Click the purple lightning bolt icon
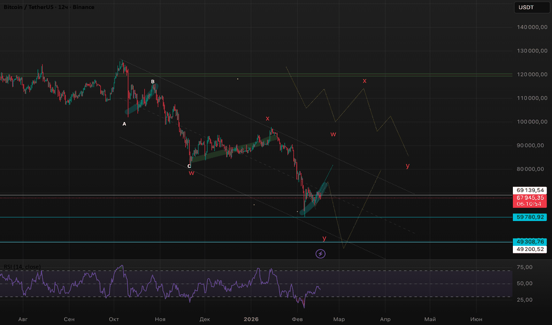Screen dimensions: 552x325 (x=320, y=253)
